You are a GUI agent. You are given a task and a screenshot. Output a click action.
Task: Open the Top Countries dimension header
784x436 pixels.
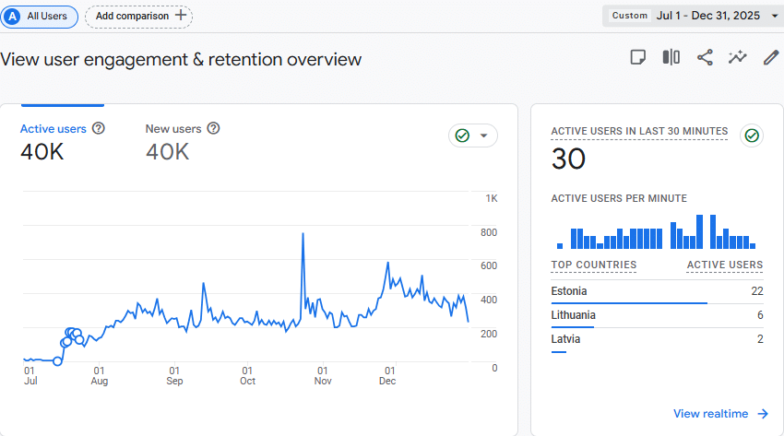point(593,265)
